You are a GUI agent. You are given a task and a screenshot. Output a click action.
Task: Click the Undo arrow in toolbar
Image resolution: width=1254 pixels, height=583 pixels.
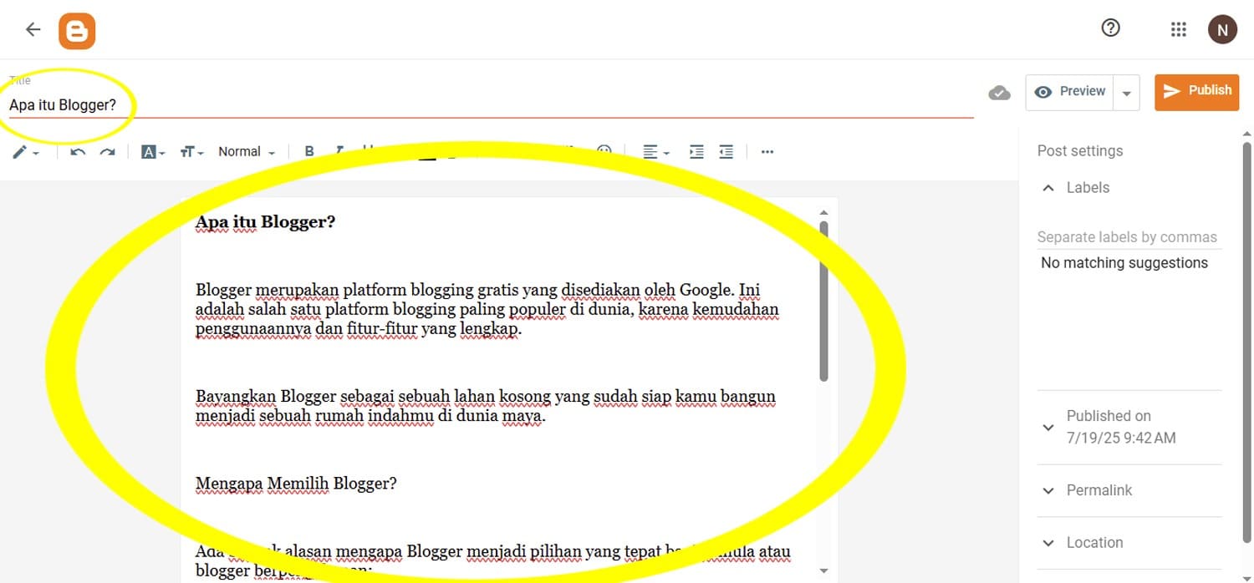pos(78,152)
